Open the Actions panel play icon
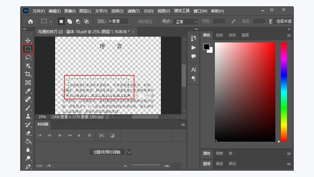314x177 pixels. pos(193,47)
